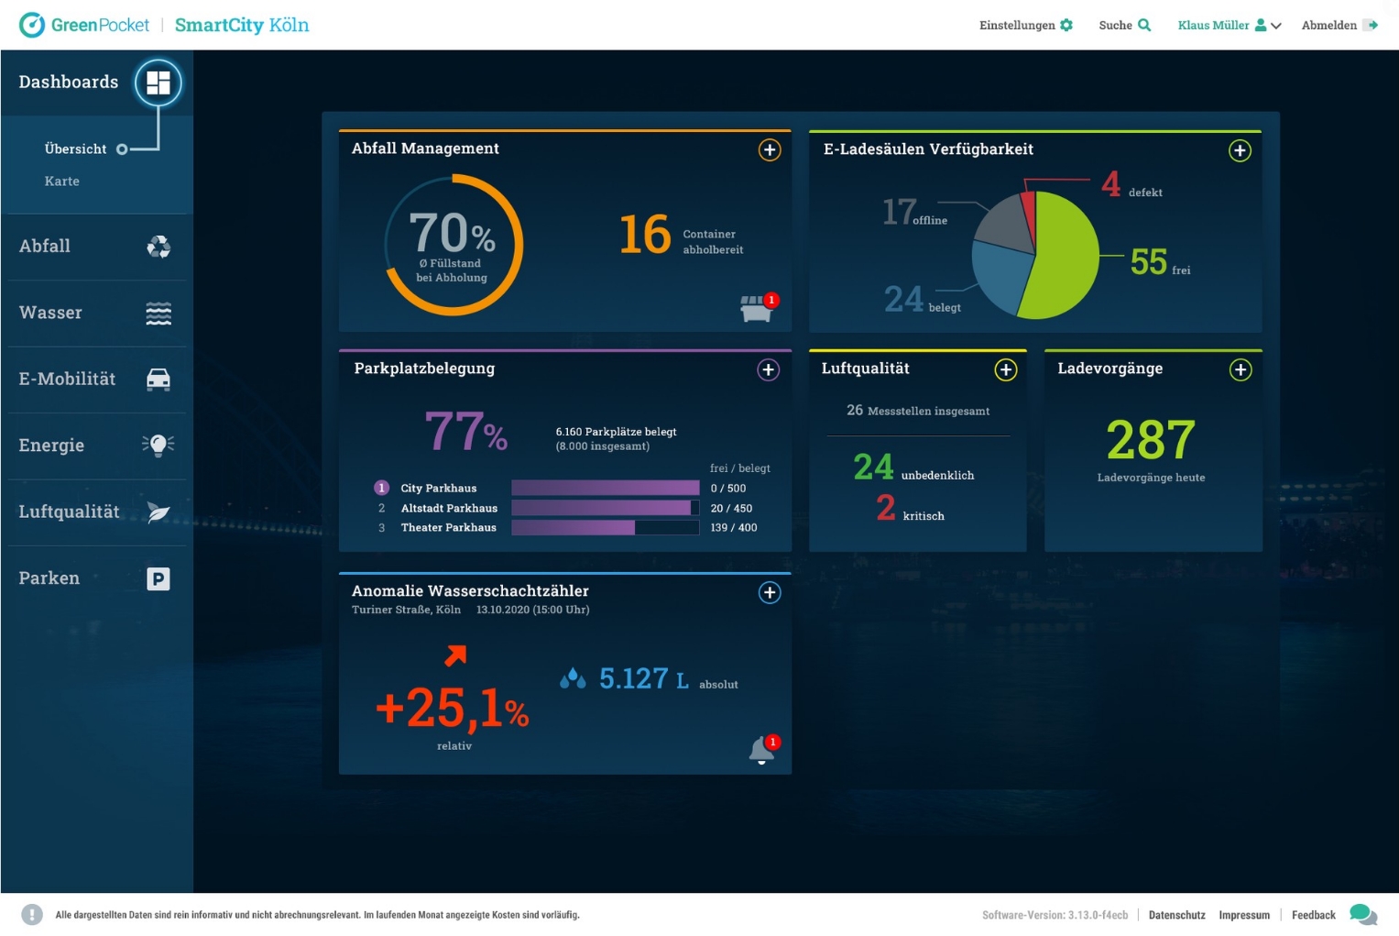Open the Datenschutz footer link

click(1176, 915)
